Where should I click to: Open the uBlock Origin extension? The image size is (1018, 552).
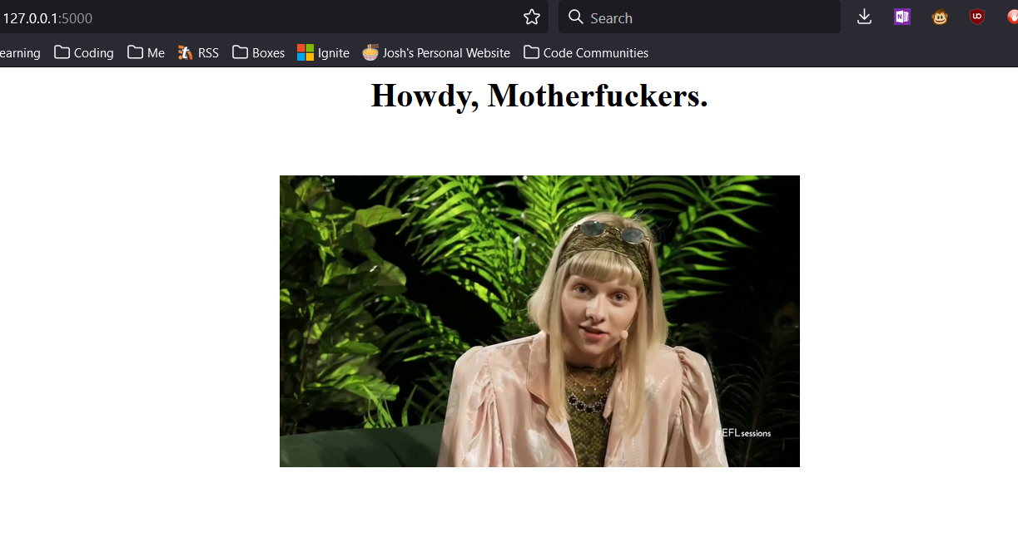coord(977,17)
